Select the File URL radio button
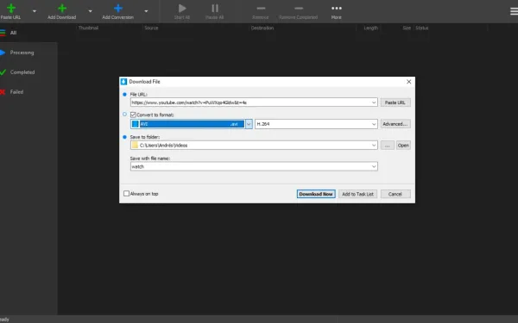Image resolution: width=518 pixels, height=323 pixels. click(124, 94)
